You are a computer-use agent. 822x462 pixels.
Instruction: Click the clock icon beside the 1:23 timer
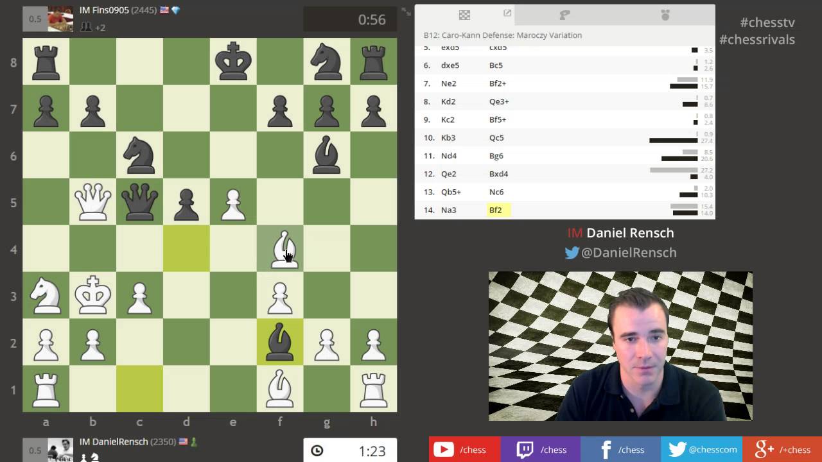(x=317, y=451)
